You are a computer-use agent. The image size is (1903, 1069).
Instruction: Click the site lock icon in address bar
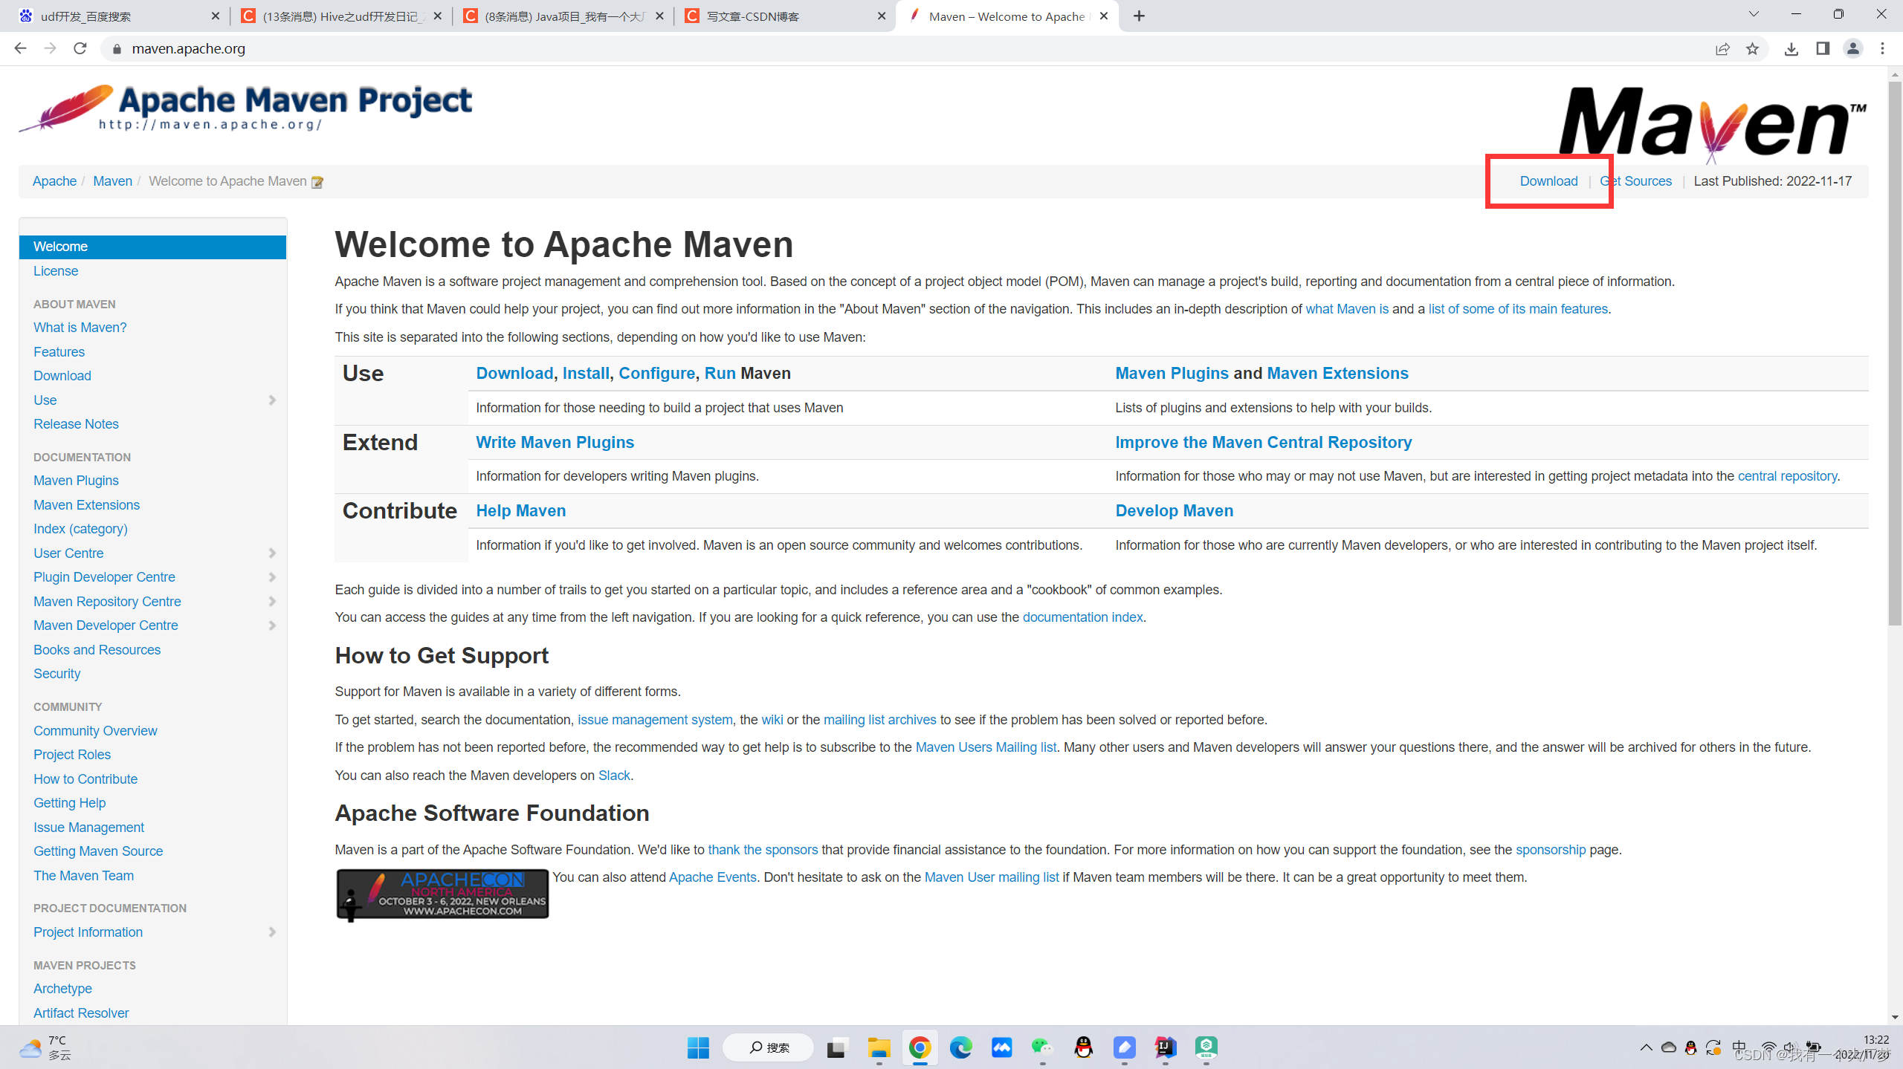[117, 49]
